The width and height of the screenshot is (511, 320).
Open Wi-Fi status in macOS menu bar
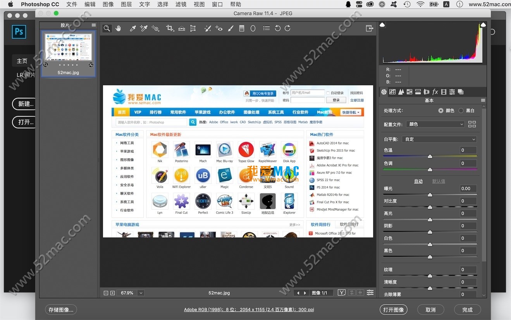click(420, 4)
